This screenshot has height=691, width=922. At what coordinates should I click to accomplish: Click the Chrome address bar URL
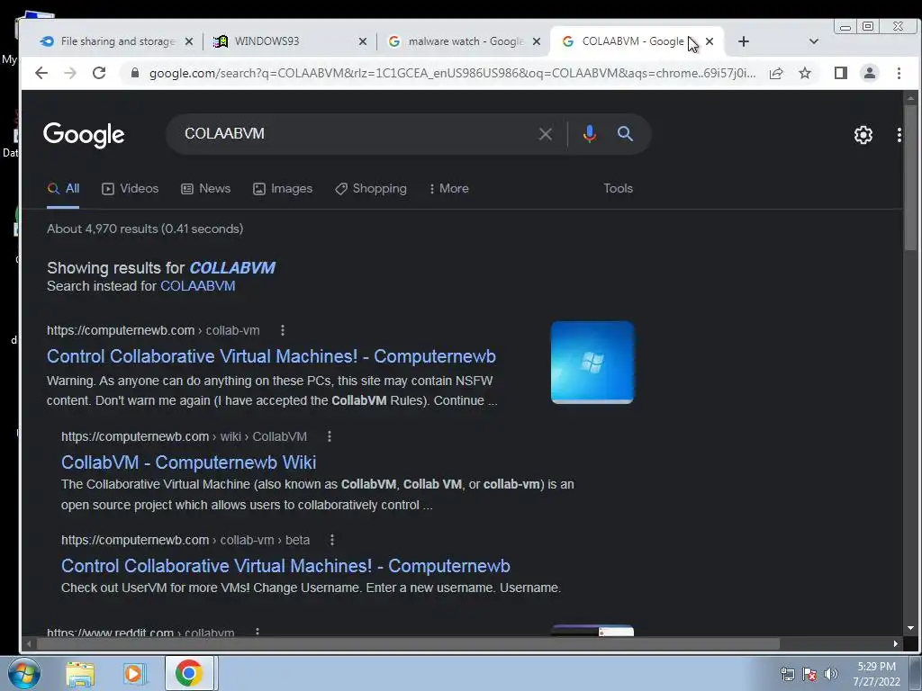(452, 73)
